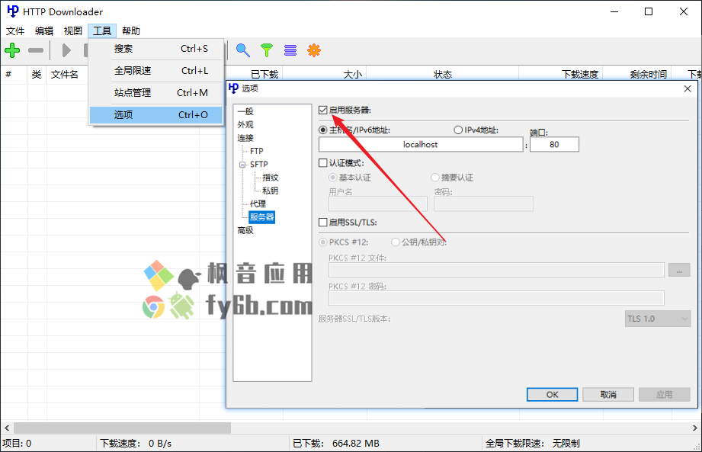Open search with the magnifier icon
Image resolution: width=702 pixels, height=452 pixels.
click(x=242, y=50)
